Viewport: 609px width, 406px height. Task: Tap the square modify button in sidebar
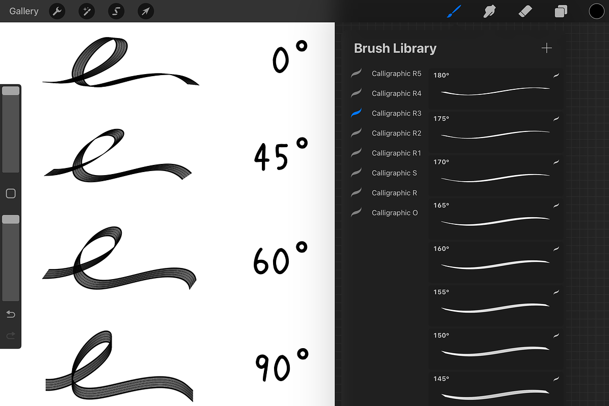point(11,193)
